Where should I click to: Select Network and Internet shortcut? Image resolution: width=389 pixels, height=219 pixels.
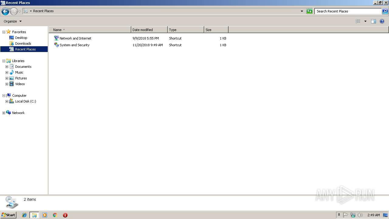75,38
